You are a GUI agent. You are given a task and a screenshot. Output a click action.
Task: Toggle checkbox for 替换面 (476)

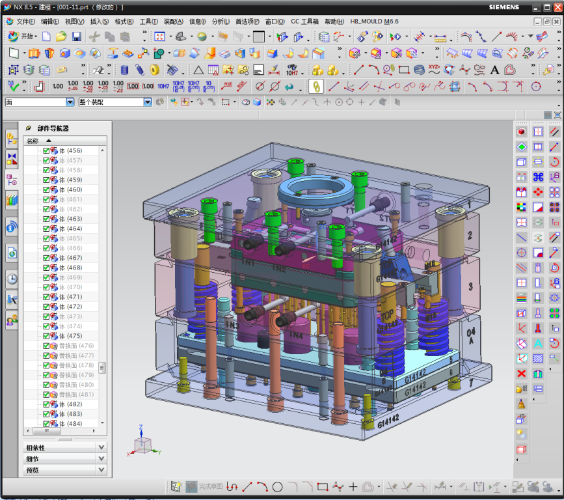click(x=46, y=346)
